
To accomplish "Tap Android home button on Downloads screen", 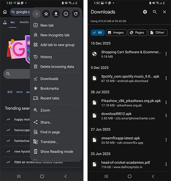I will [130, 176].
